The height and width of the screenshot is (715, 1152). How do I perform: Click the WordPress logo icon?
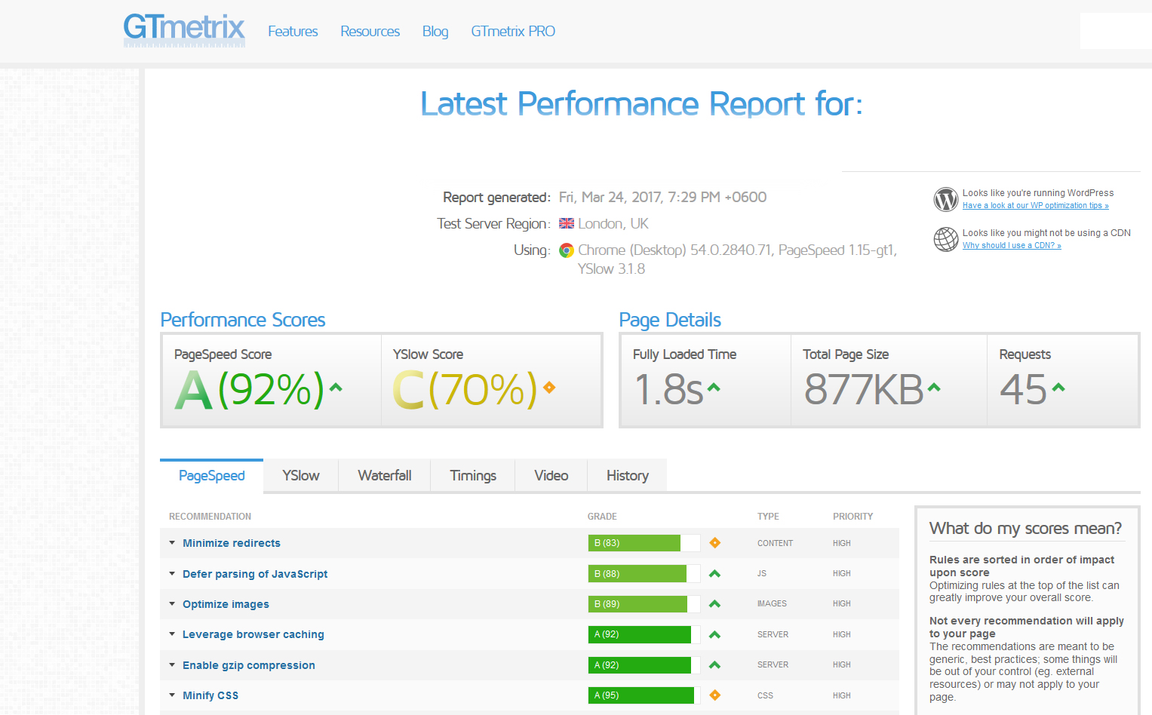[945, 199]
